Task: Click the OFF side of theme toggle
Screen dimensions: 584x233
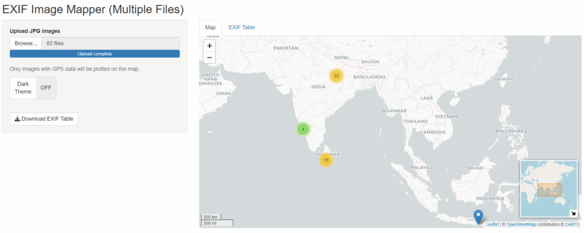Action: click(46, 88)
